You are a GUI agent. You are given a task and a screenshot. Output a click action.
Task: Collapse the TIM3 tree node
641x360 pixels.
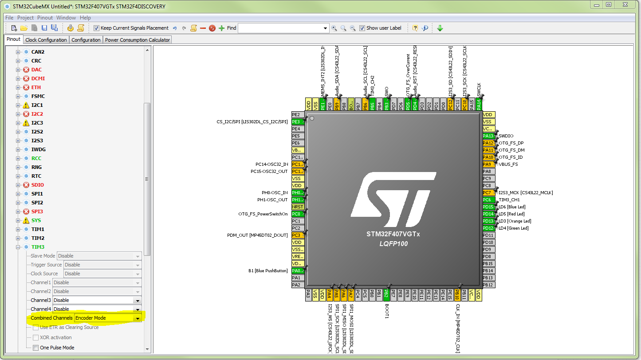(18, 247)
